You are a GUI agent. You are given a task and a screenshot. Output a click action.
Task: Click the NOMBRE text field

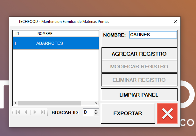[x=153, y=35]
